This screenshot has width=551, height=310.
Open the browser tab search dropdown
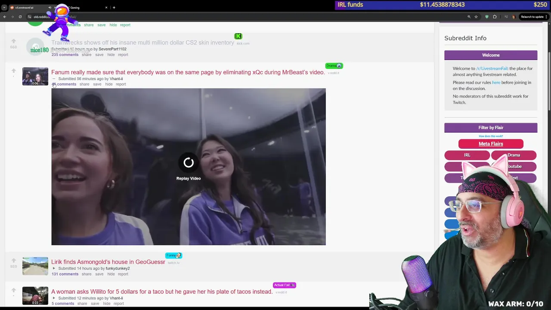click(4, 7)
